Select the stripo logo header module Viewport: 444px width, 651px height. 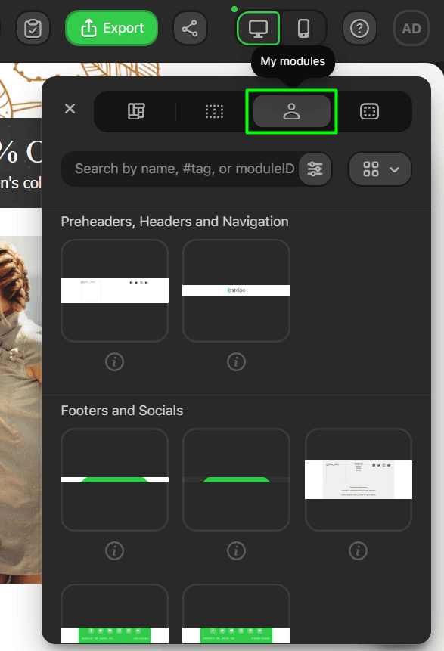[x=236, y=290]
